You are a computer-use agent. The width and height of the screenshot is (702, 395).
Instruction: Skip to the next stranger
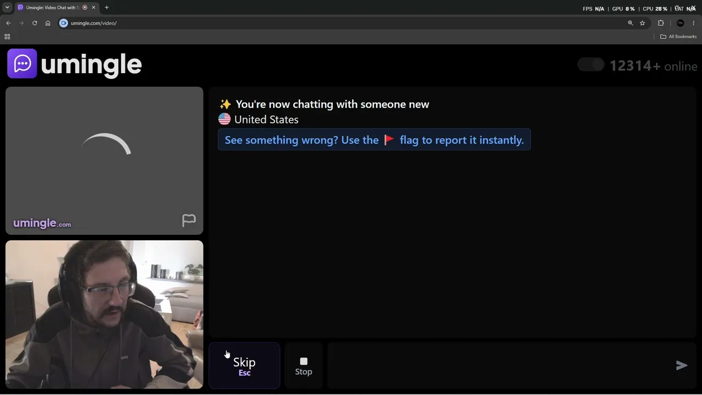(244, 365)
